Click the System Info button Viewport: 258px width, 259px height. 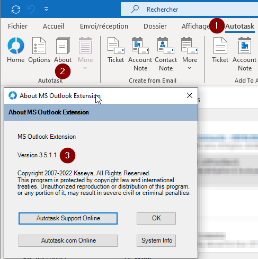[156, 240]
